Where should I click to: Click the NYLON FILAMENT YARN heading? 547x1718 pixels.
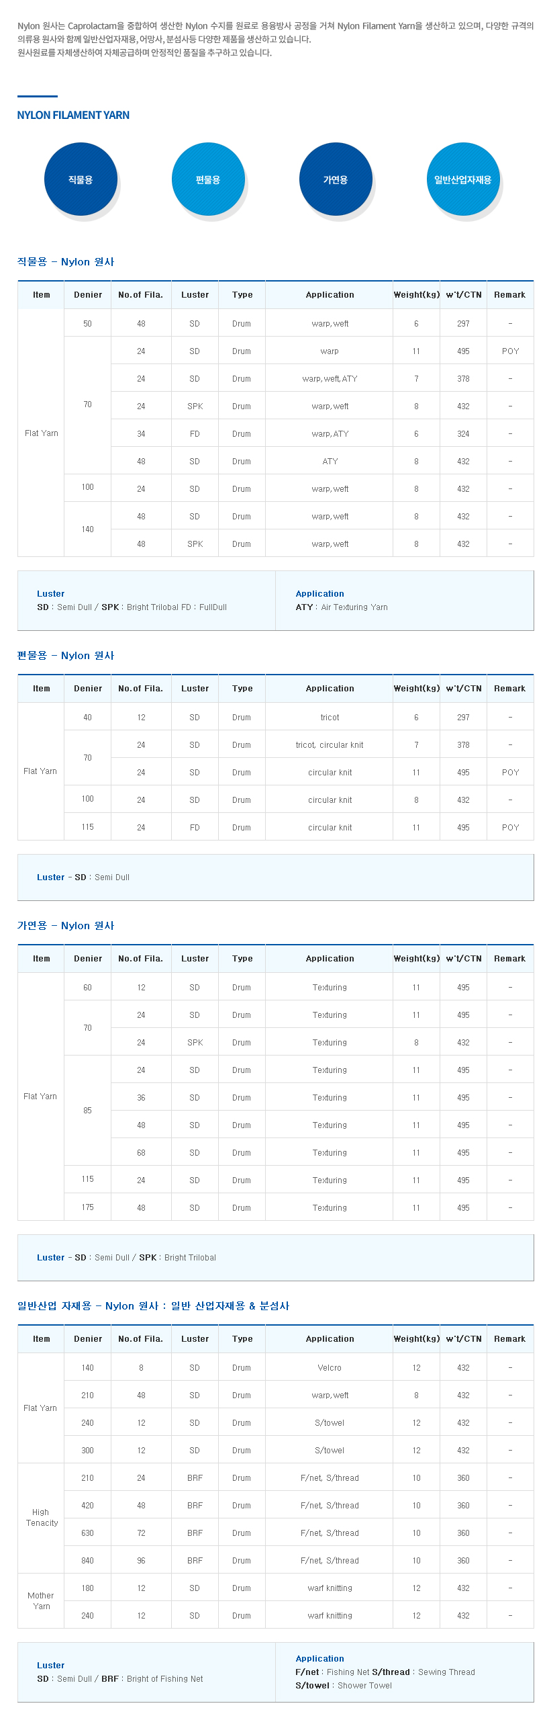73,115
